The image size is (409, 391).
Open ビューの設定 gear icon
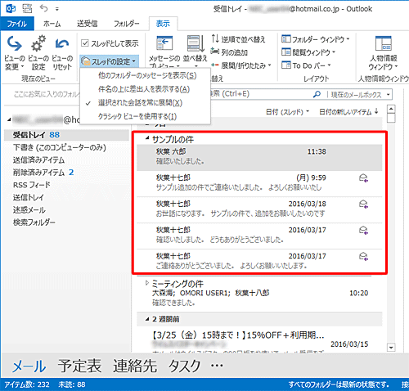[x=38, y=43]
